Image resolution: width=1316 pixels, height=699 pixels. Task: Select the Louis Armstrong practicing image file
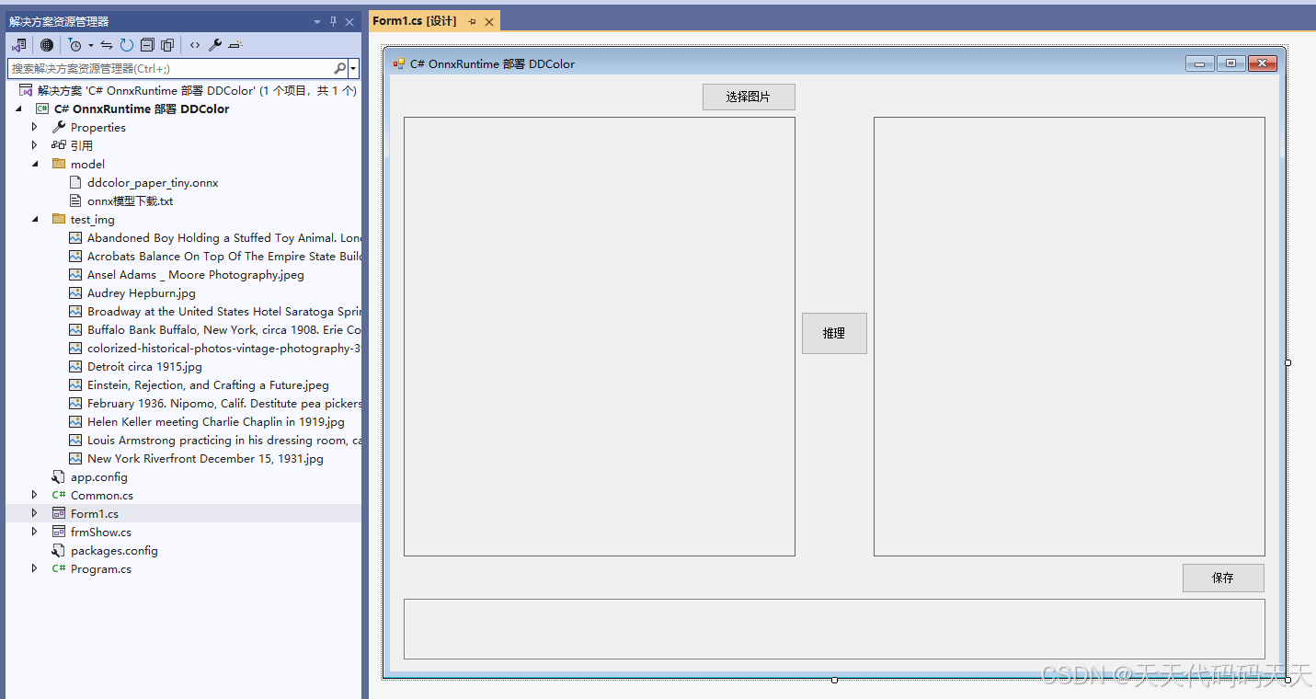(x=224, y=440)
